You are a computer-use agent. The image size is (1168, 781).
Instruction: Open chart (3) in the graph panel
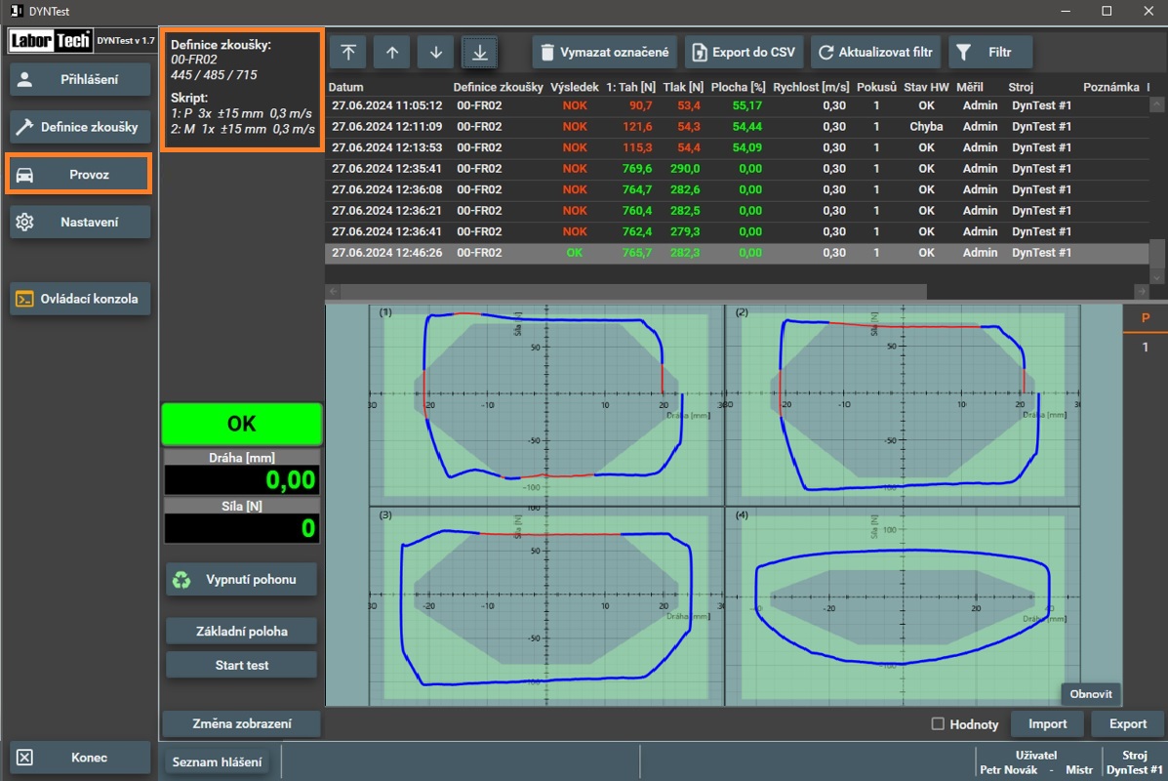546,606
